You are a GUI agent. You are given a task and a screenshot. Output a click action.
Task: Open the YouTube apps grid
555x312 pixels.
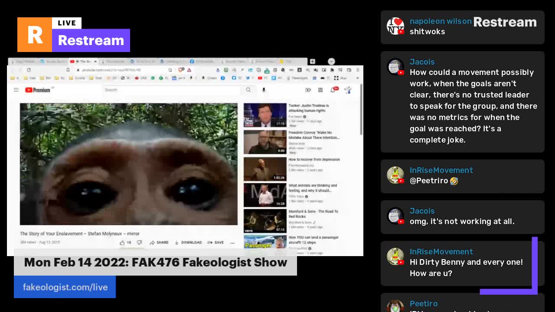(320, 90)
